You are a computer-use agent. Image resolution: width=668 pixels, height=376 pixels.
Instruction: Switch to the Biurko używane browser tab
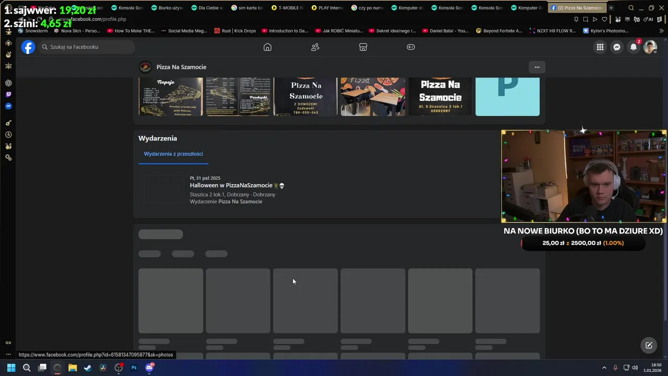[x=167, y=8]
